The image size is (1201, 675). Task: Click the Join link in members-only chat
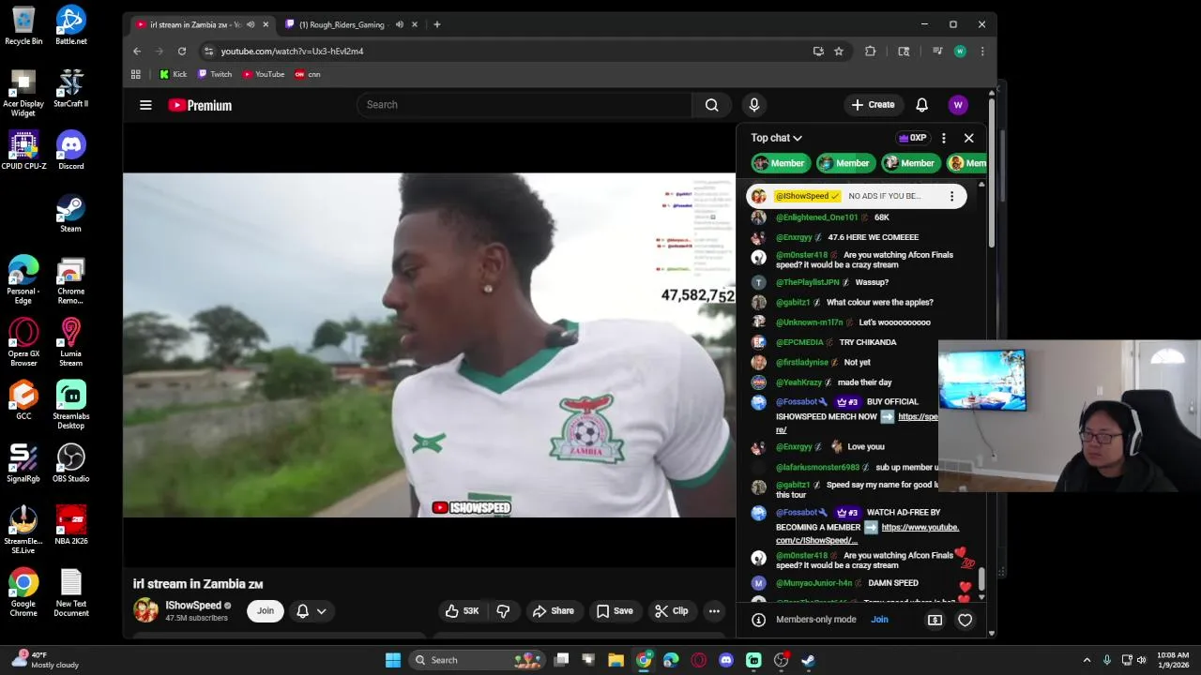pyautogui.click(x=879, y=620)
